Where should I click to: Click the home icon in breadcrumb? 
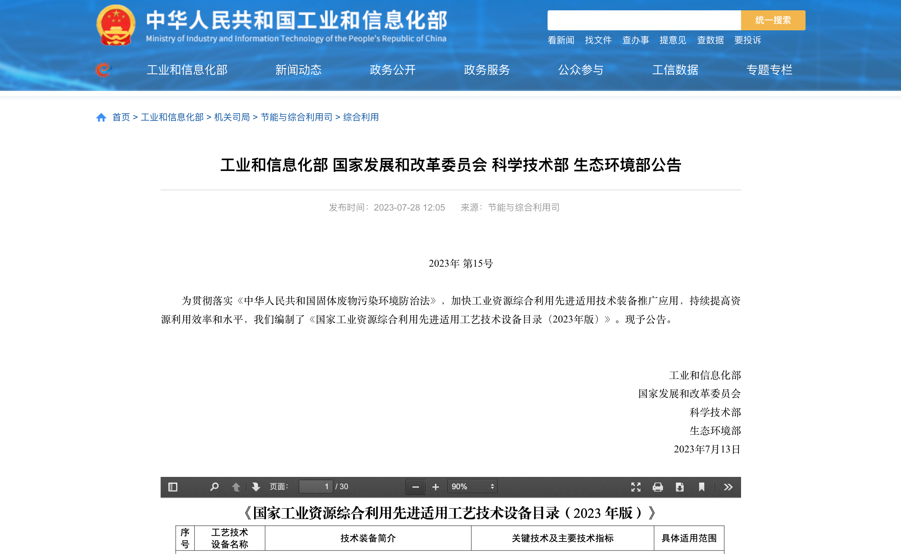101,117
